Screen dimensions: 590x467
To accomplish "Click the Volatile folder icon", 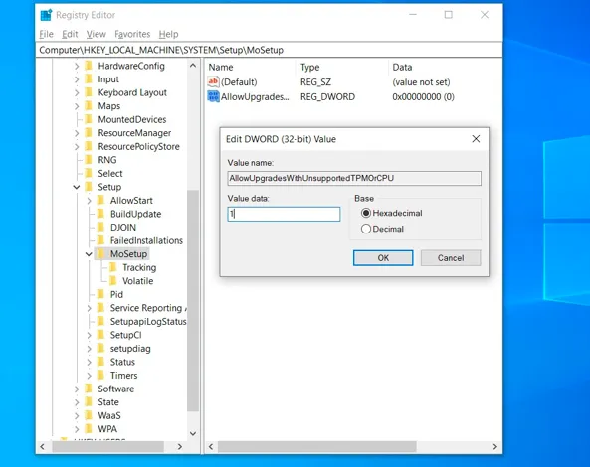I will pyautogui.click(x=112, y=281).
